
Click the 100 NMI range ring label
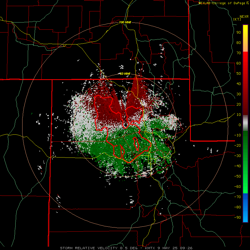(x=125, y=22)
